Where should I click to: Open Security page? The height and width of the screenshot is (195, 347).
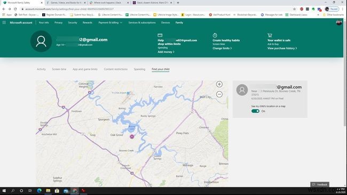(73, 22)
